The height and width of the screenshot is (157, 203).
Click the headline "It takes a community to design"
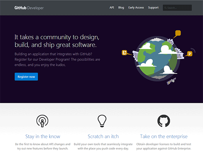(x=57, y=37)
